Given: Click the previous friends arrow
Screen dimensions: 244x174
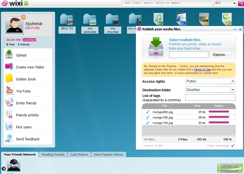Looking at the screenshot, I should pos(4,169).
